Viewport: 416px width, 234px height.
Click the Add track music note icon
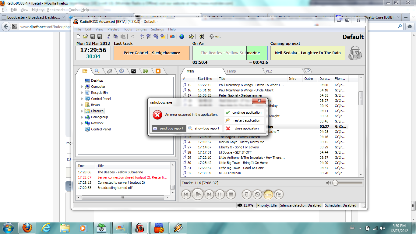(142, 37)
